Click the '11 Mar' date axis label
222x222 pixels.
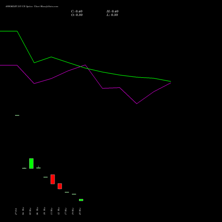pyautogui.click(x=52, y=211)
